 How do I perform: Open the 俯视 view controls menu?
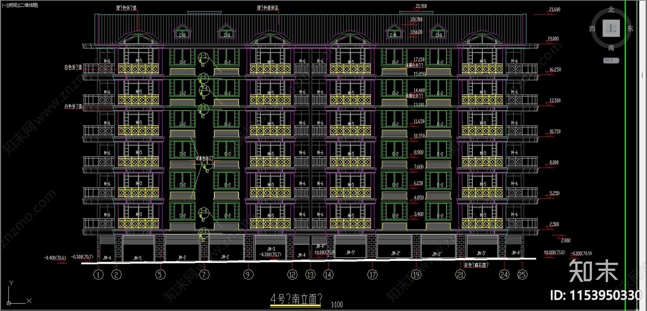(13, 5)
